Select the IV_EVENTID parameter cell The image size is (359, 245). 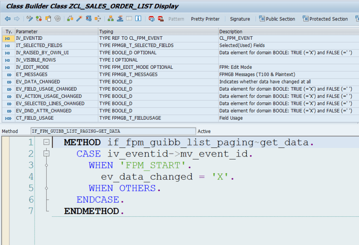tap(56, 38)
